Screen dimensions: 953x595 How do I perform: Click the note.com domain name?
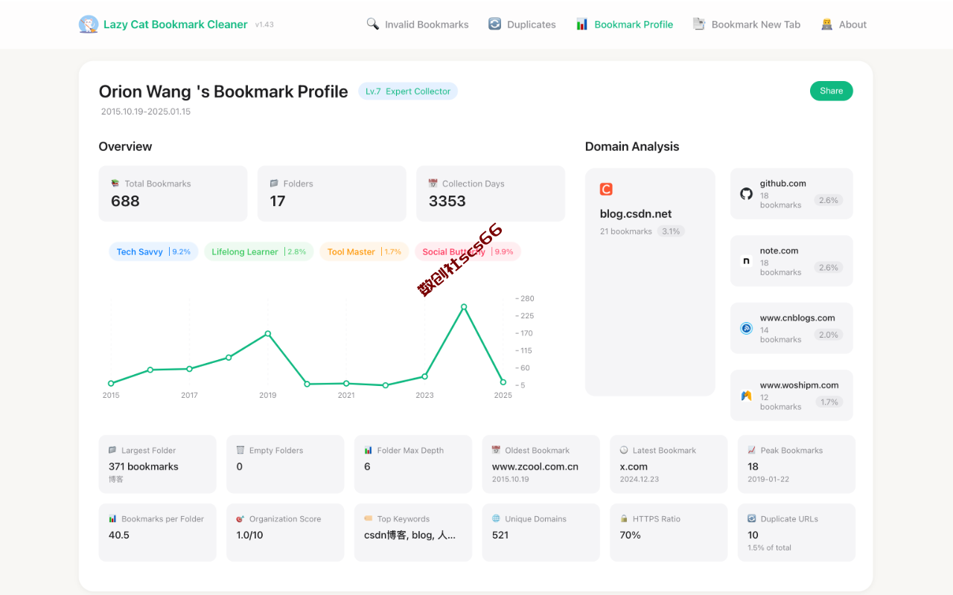pyautogui.click(x=780, y=251)
